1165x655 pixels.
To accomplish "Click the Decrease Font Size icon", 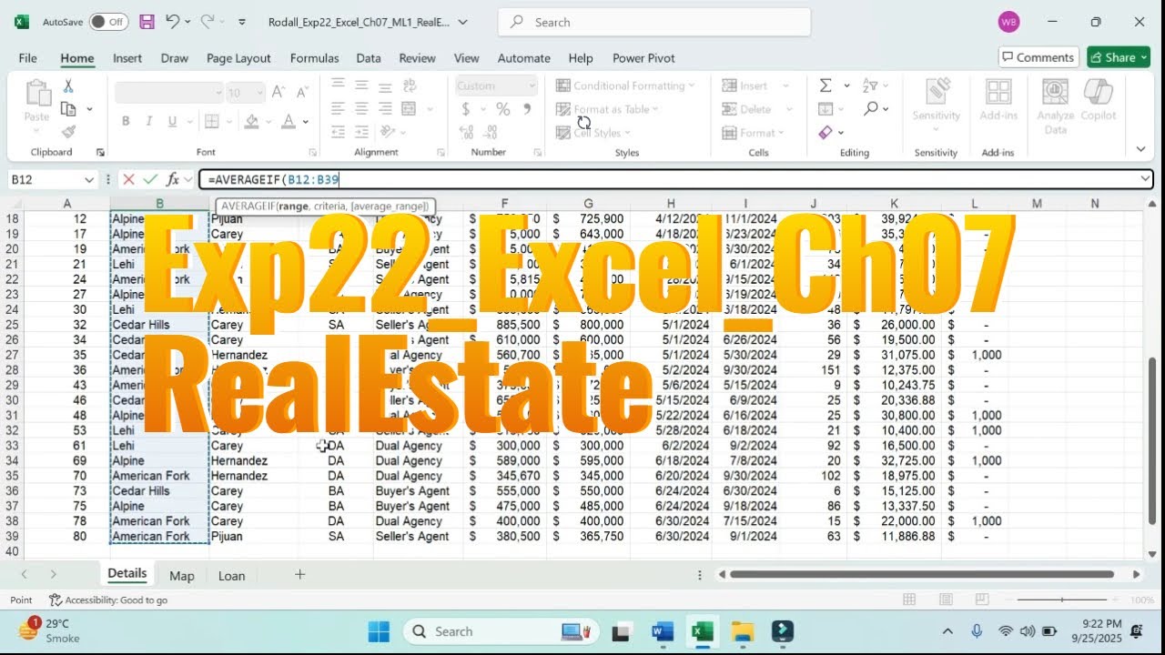I will click(302, 92).
